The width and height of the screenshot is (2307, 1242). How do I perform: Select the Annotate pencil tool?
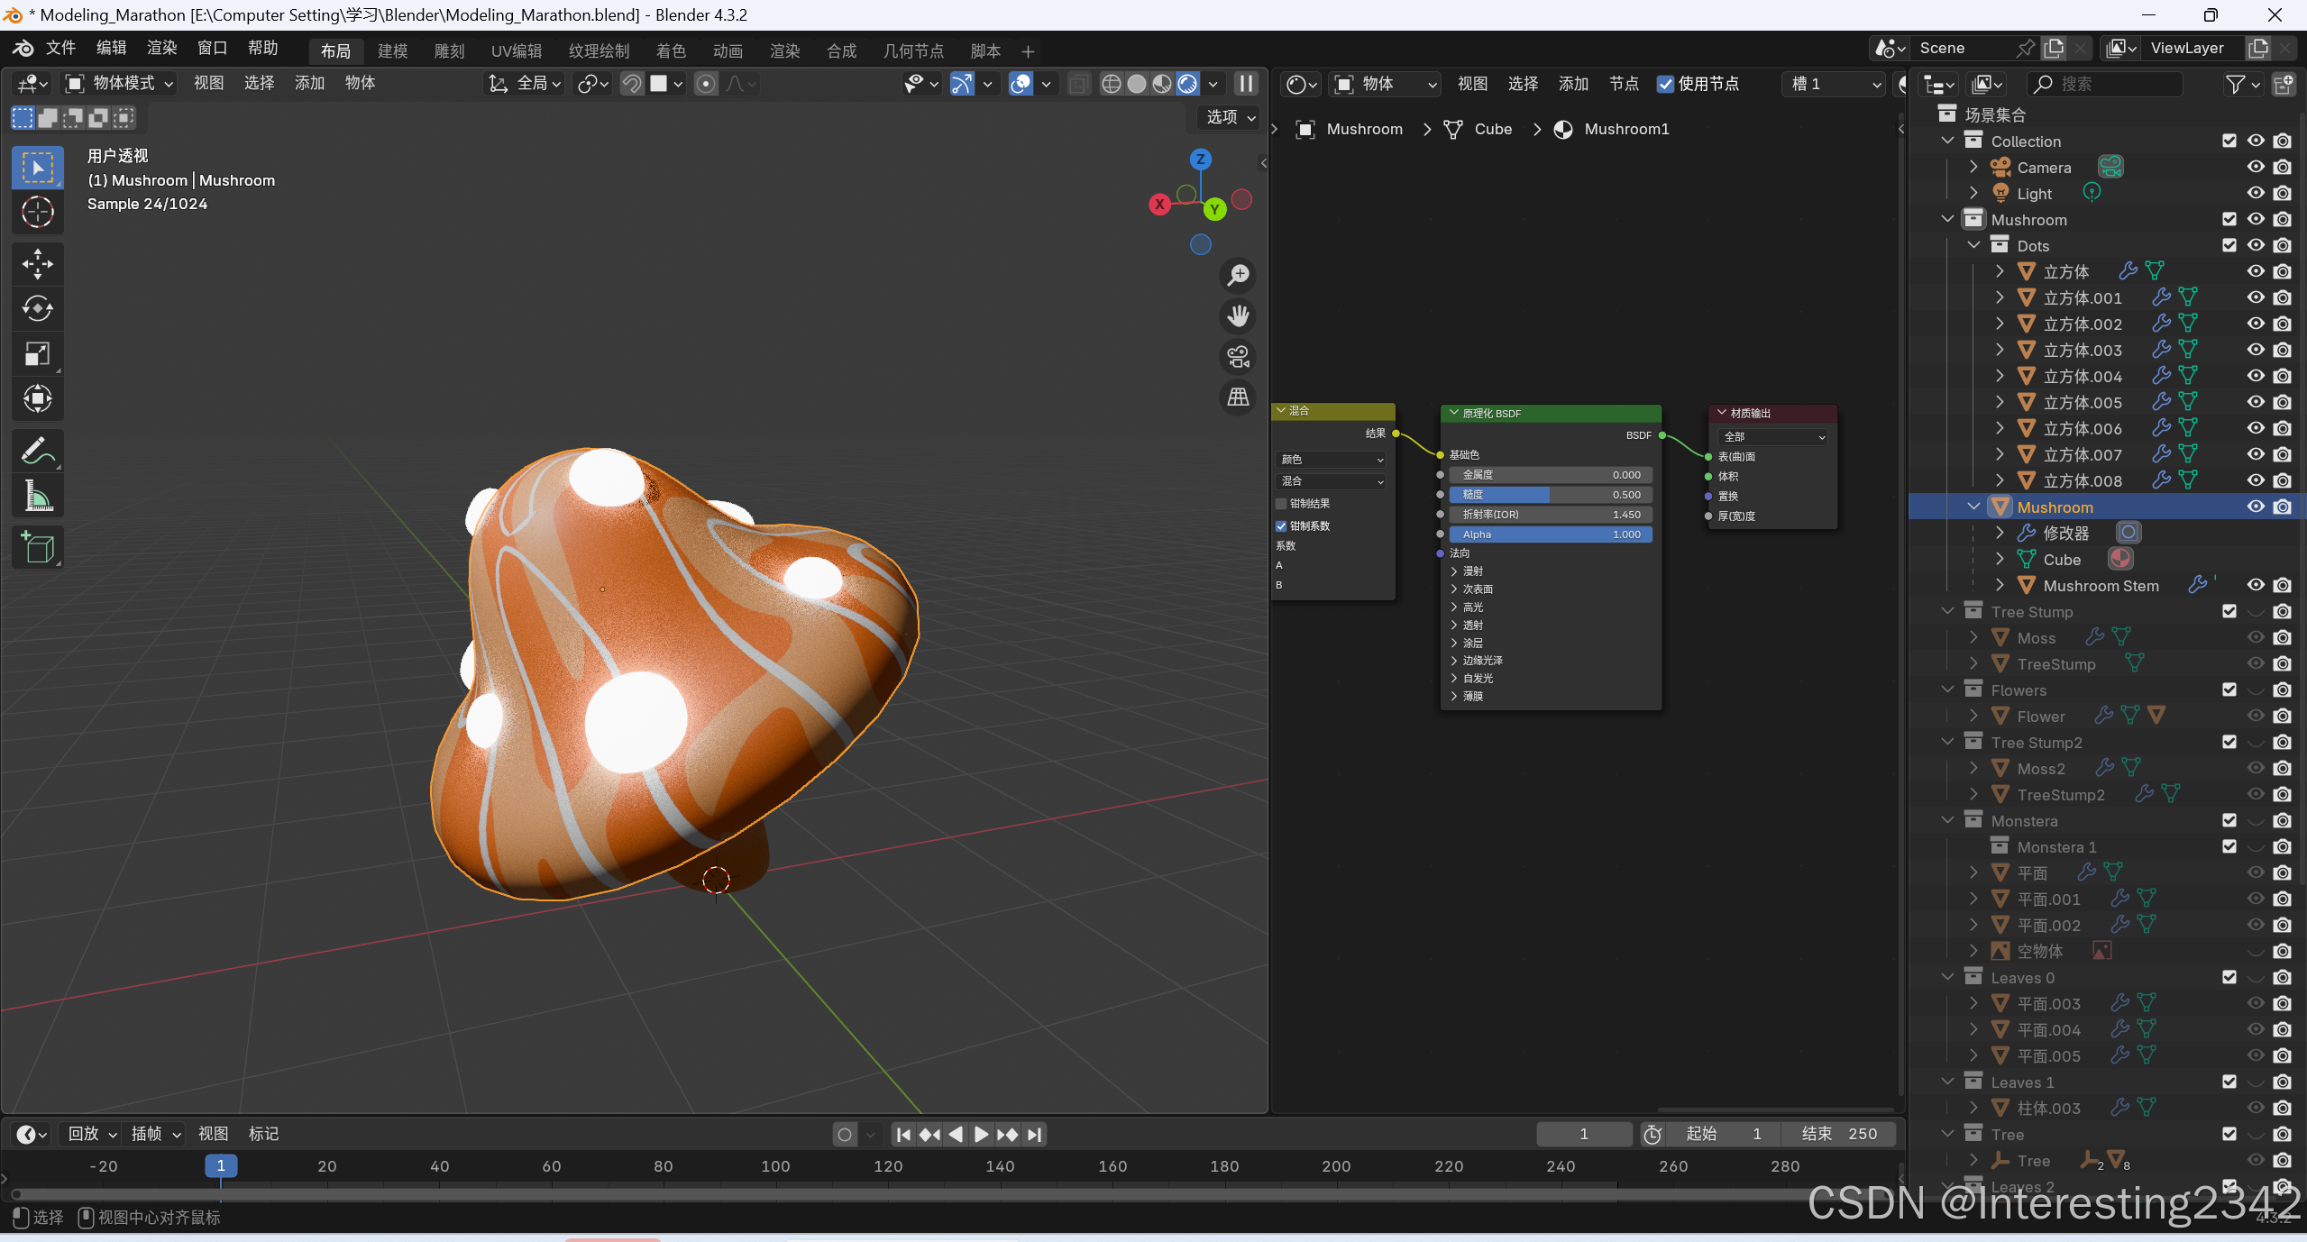37,451
